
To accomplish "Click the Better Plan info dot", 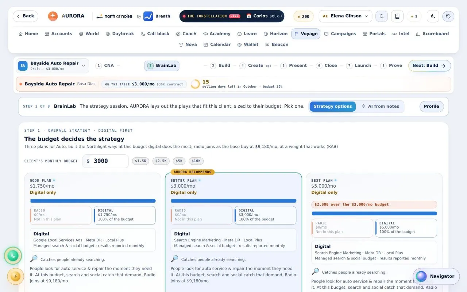I will [200, 180].
